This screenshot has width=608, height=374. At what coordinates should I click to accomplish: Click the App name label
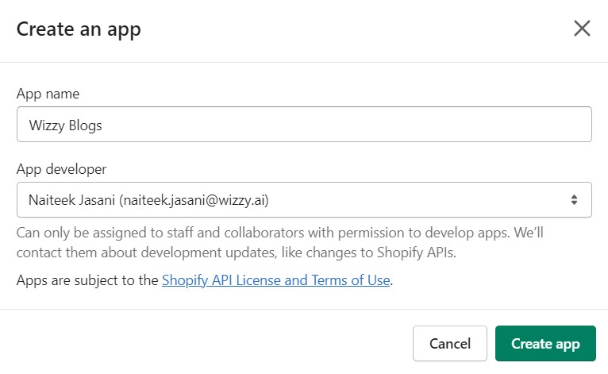click(x=48, y=94)
